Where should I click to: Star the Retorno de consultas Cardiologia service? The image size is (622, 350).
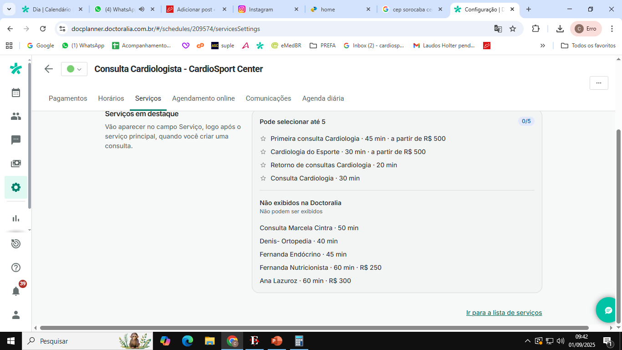coord(263,165)
